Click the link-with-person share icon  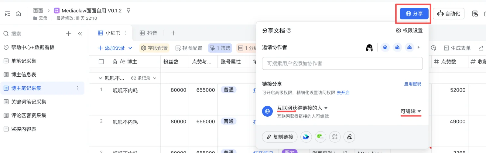(x=349, y=137)
